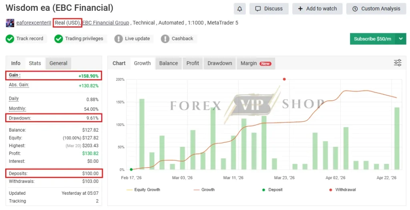Click the tall green bar at chart far right
Image resolution: width=410 pixels, height=210 pixels.
pos(397,138)
